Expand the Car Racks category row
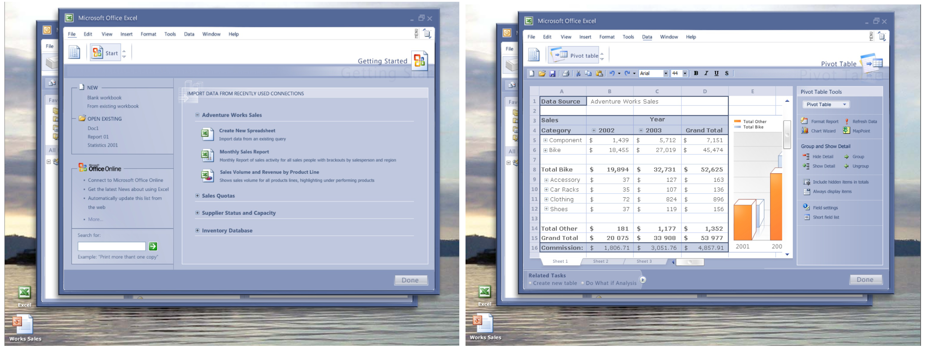This screenshot has height=350, width=926. tap(546, 189)
